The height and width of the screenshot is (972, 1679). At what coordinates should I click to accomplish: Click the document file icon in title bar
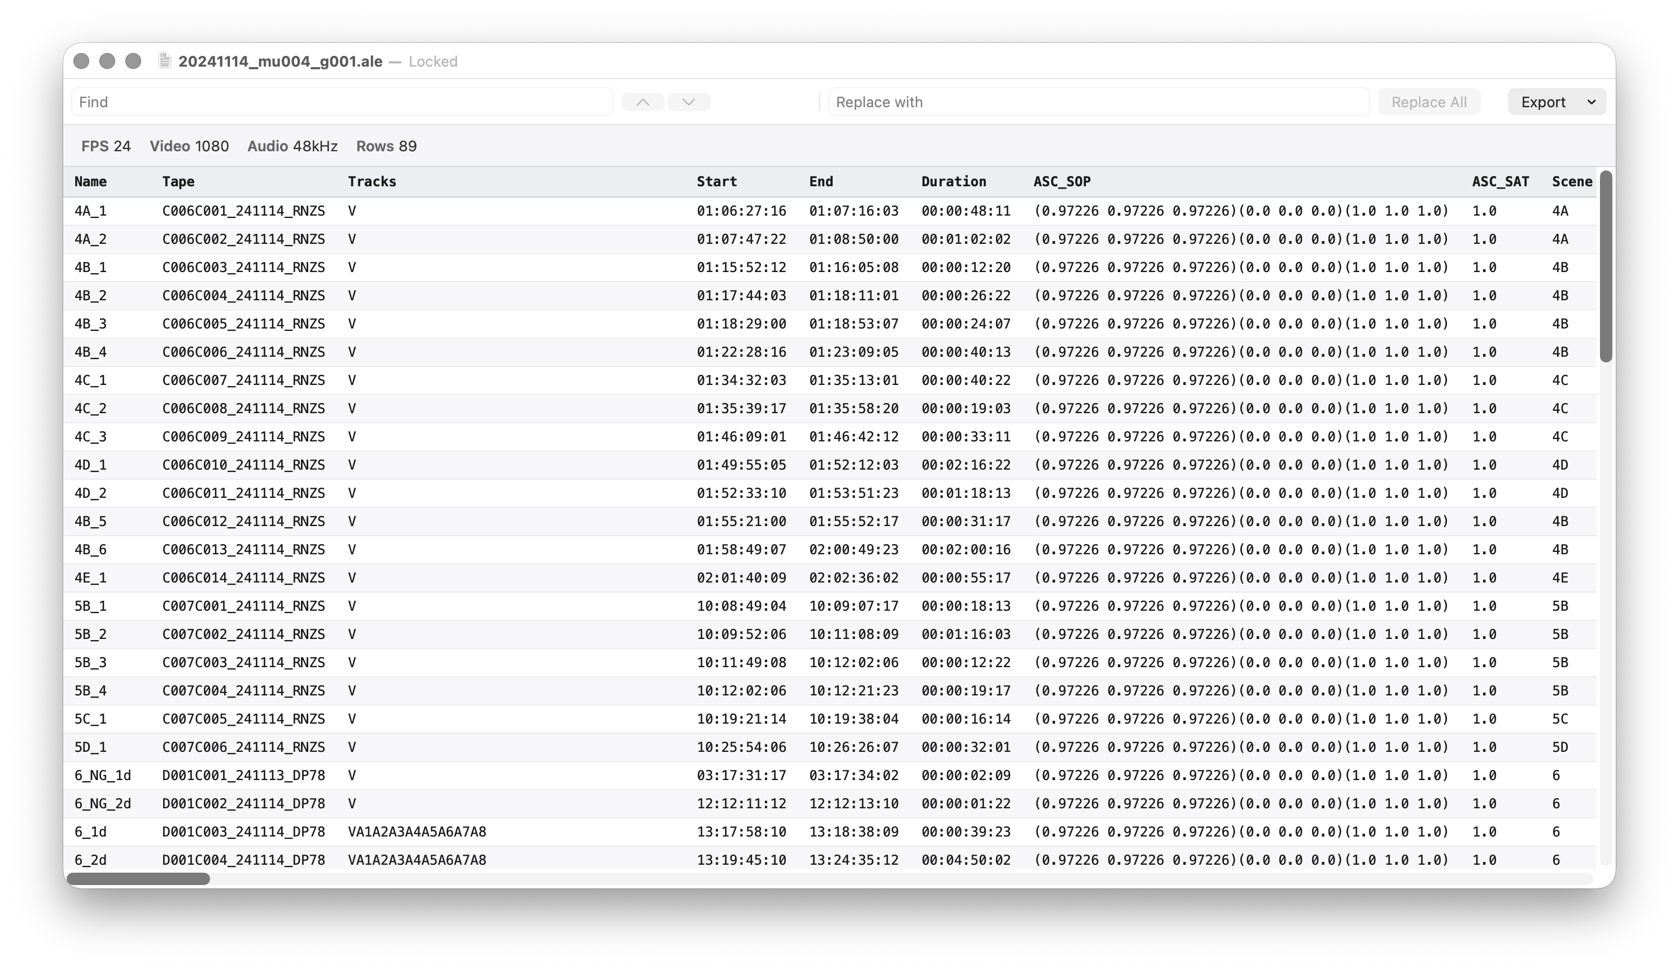click(x=164, y=62)
